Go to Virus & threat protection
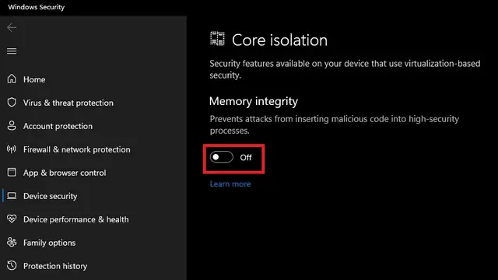The width and height of the screenshot is (498, 280). tap(68, 103)
